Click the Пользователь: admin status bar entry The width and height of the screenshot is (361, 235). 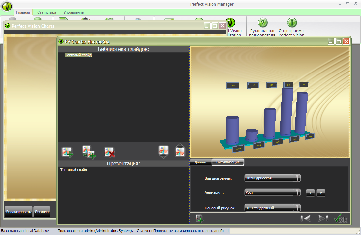coord(95,231)
